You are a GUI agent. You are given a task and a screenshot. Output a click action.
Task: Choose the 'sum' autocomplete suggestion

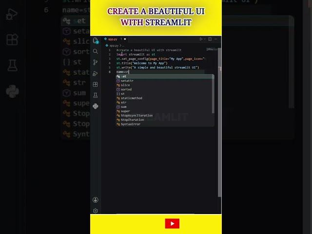pos(165,107)
